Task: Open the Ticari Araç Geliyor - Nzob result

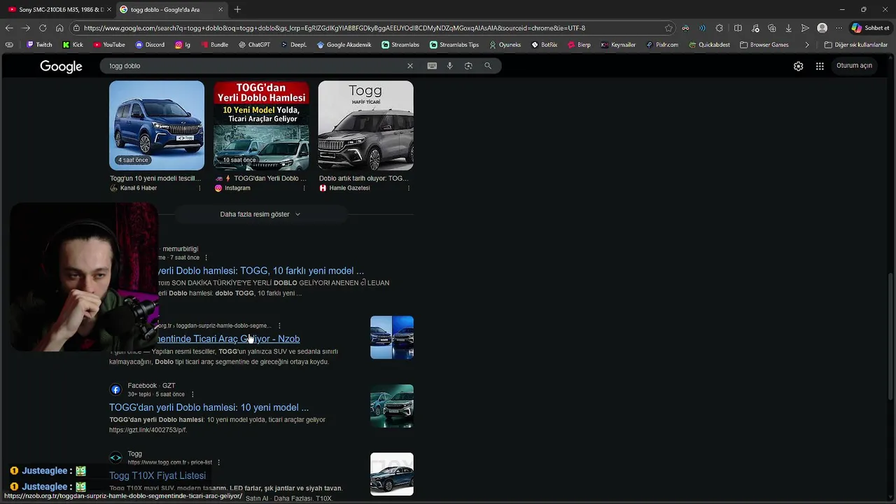Action: click(x=228, y=339)
